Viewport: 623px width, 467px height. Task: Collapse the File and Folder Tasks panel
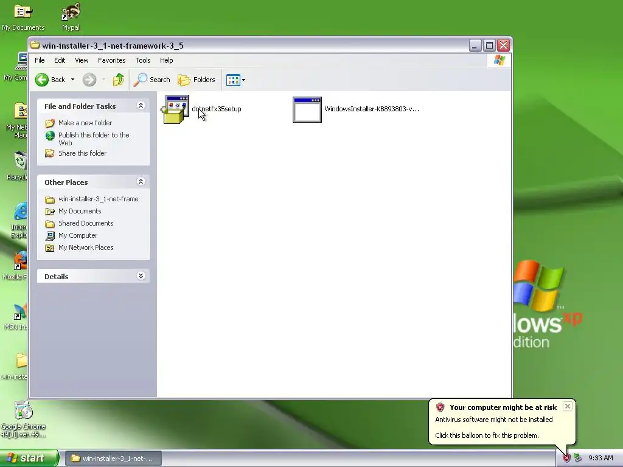pos(141,106)
